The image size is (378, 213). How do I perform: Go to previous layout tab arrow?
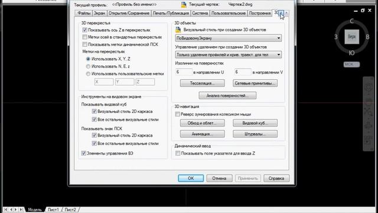point(11,209)
